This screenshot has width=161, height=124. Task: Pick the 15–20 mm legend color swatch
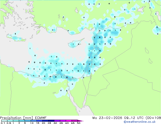(x=39, y=121)
